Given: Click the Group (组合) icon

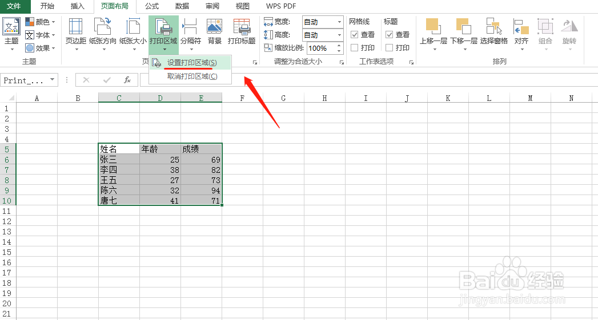Looking at the screenshot, I should (x=545, y=27).
